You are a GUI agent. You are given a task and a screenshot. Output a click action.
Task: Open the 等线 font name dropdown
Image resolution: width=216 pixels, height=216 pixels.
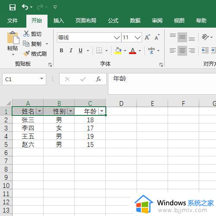[x=117, y=38]
